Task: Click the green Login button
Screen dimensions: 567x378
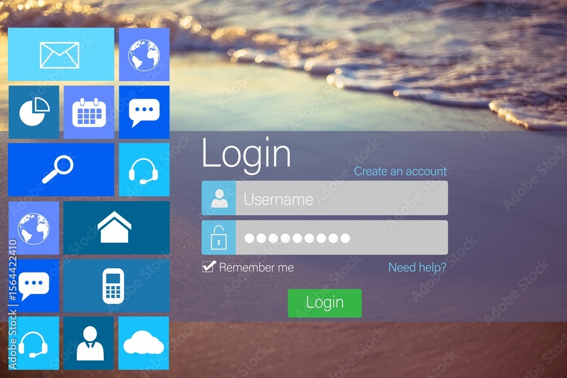Action: (x=325, y=303)
